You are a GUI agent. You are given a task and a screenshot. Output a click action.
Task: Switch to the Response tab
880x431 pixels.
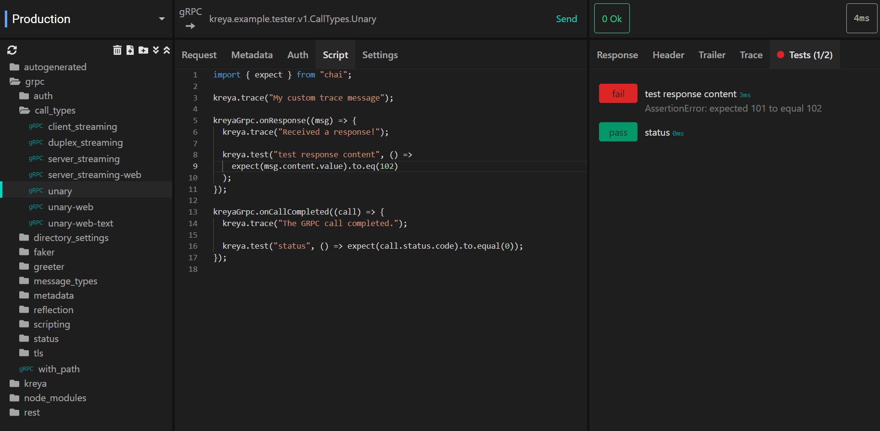click(x=617, y=55)
